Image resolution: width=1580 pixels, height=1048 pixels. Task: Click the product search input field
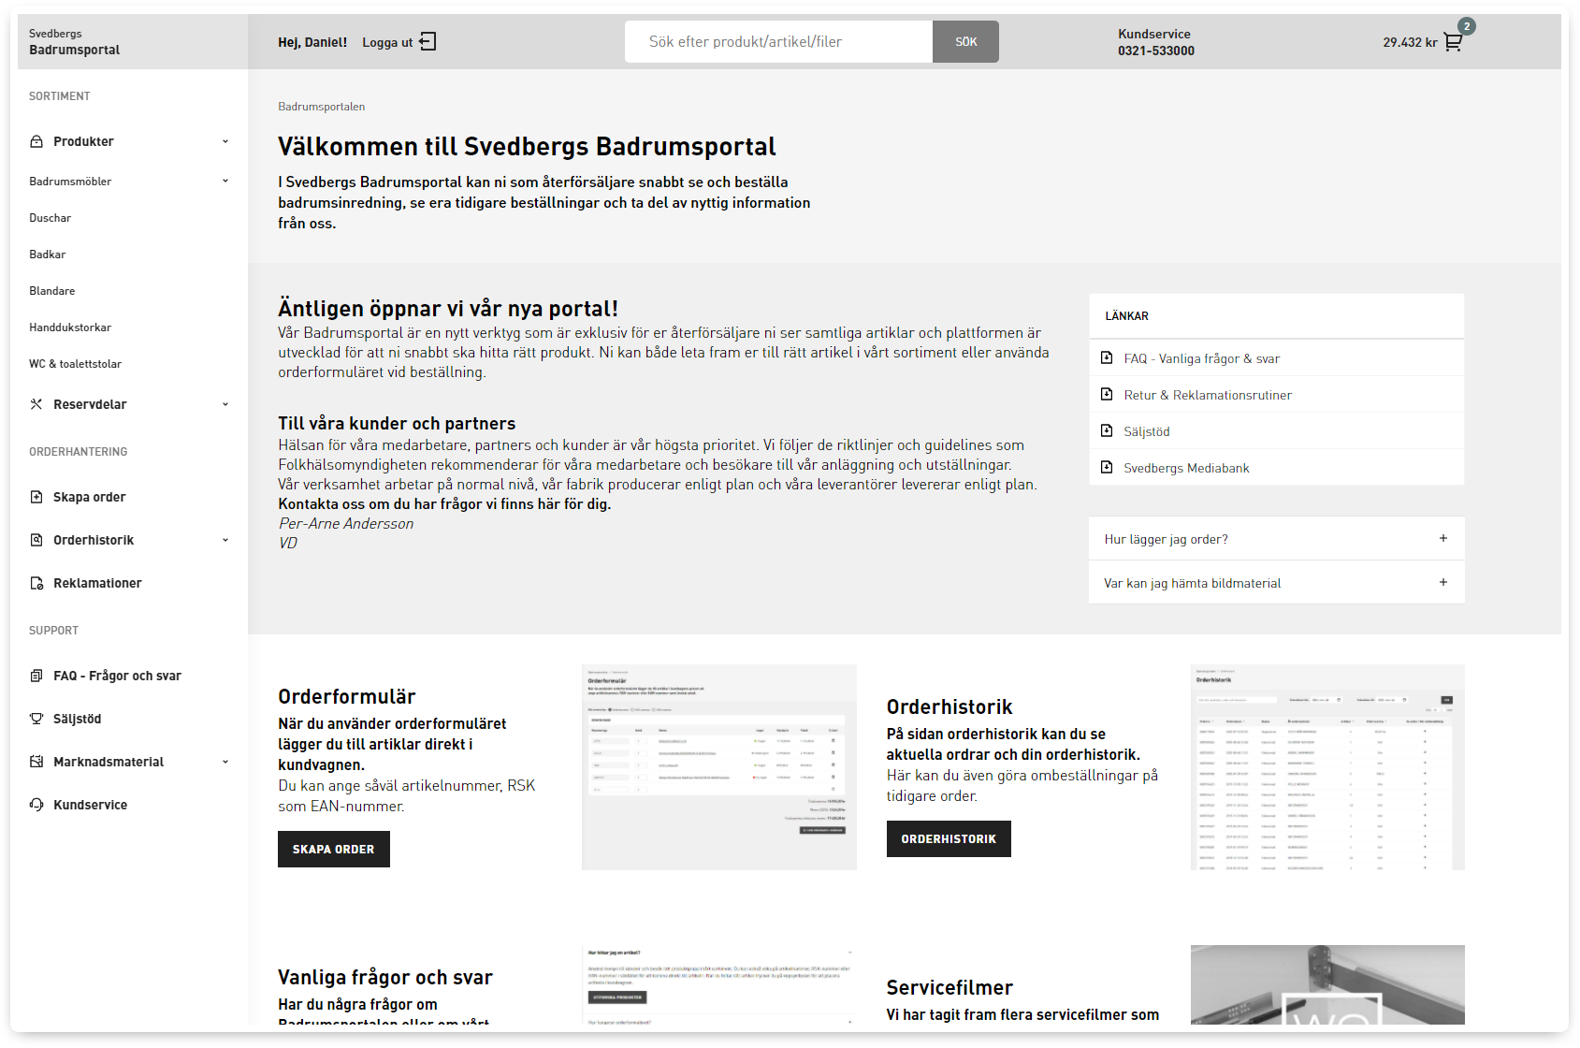click(778, 42)
